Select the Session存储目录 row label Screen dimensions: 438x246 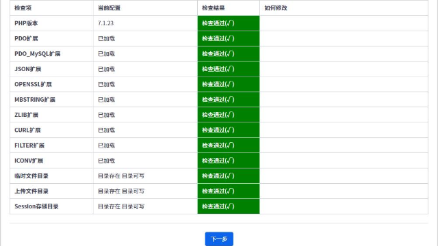36,206
